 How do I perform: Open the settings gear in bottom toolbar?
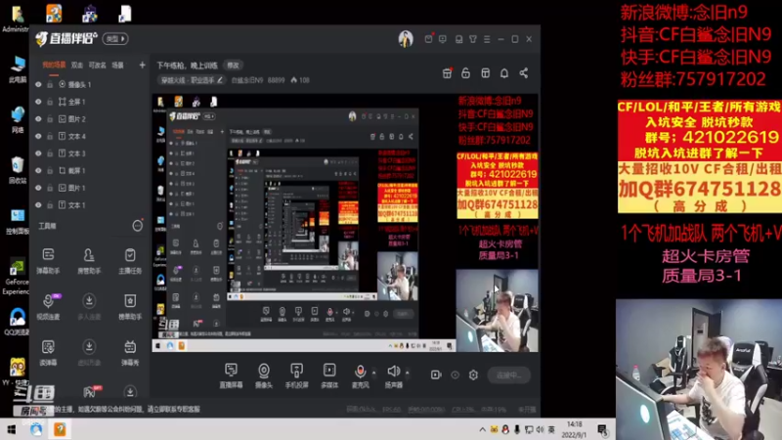[x=473, y=374]
